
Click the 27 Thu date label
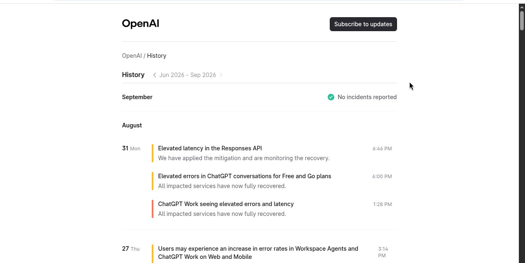point(130,249)
